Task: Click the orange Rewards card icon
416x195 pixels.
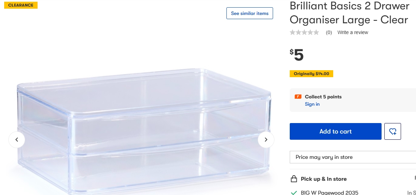Action: (x=298, y=97)
